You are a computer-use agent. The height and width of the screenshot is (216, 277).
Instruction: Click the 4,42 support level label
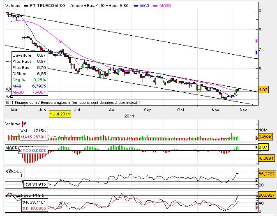tap(9, 97)
